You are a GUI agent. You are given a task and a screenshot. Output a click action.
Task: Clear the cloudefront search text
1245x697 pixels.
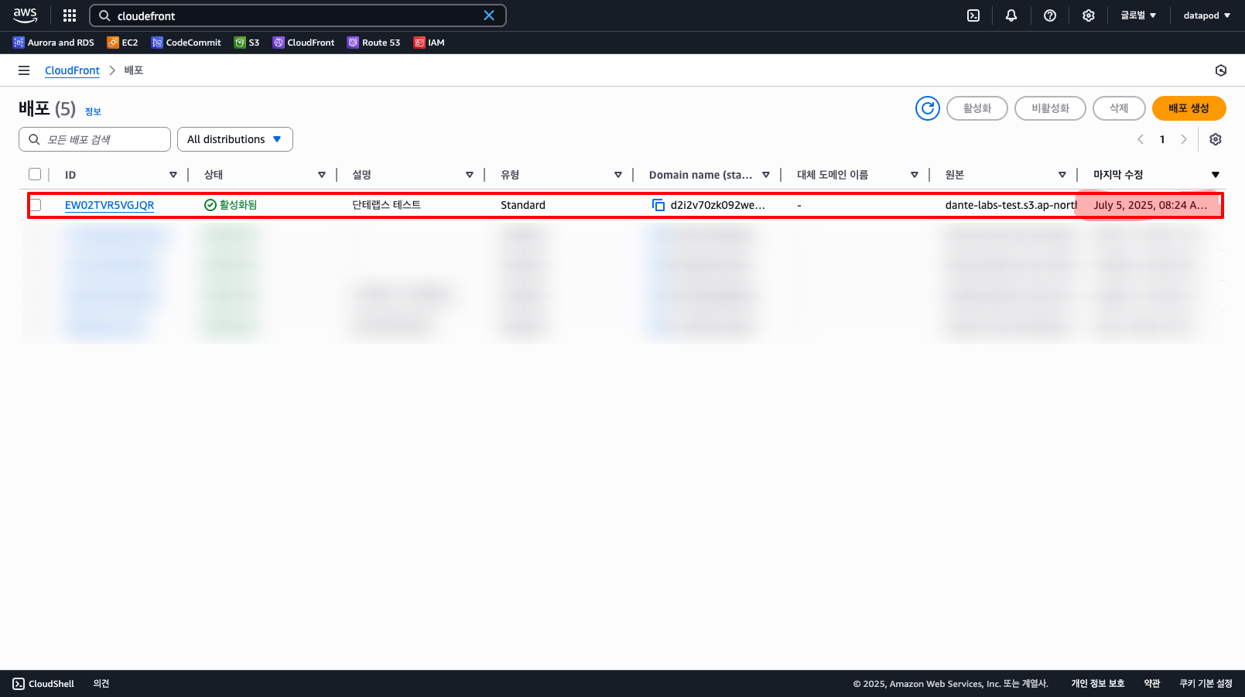[489, 15]
